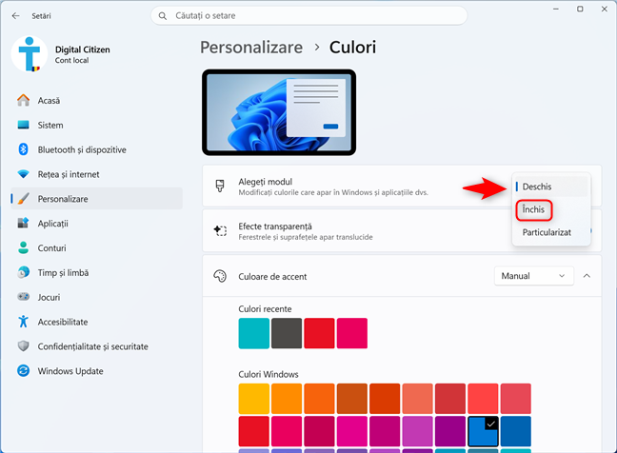Click the Alegeți modul brush icon

pos(220,186)
